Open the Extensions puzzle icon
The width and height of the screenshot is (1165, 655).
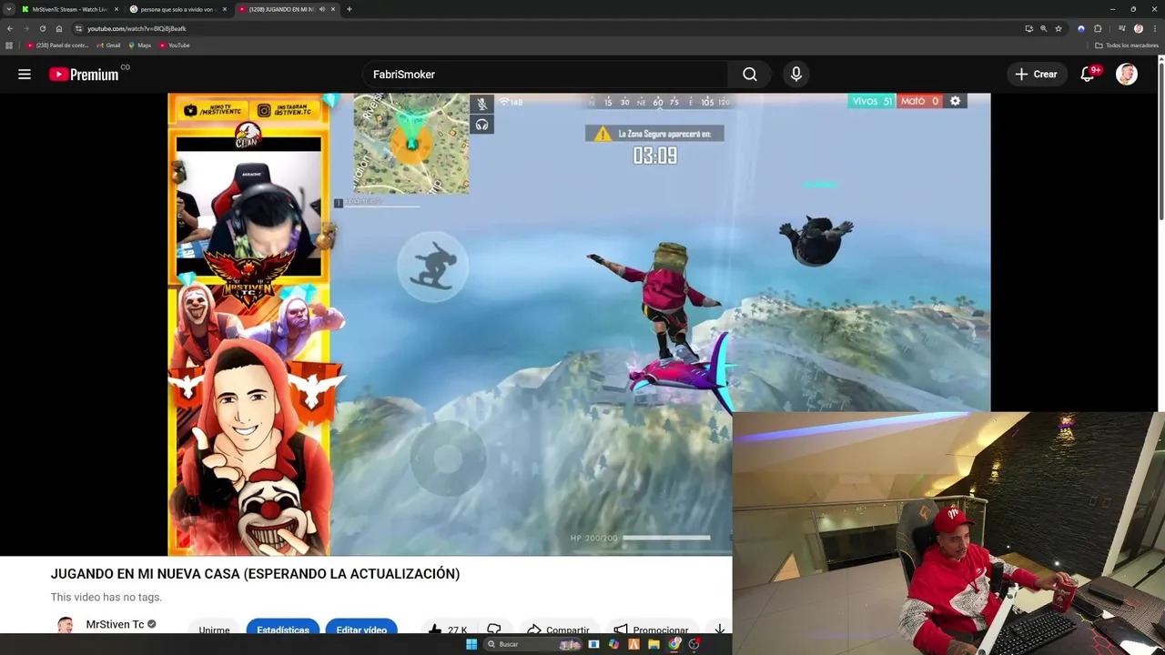(x=1098, y=28)
